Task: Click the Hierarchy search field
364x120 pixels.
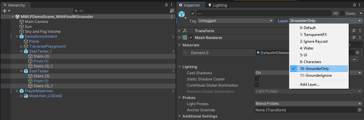Action: pyautogui.click(x=122, y=11)
